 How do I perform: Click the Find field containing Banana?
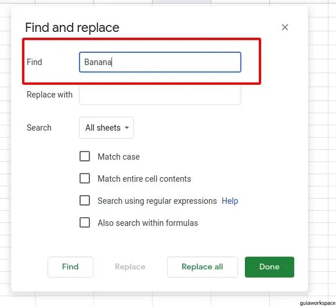click(160, 62)
